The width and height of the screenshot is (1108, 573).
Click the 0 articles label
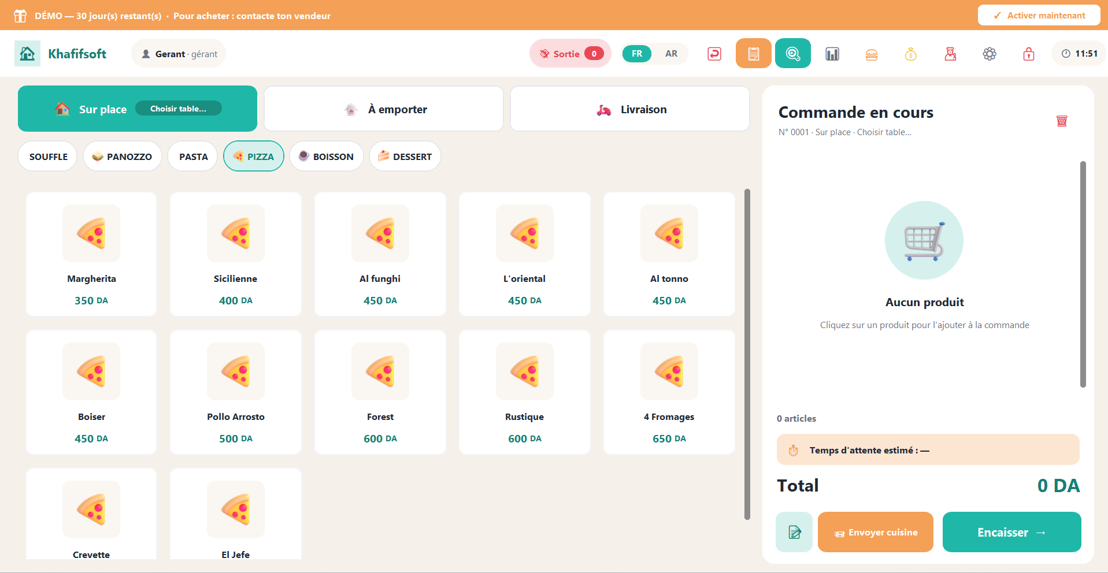pos(796,418)
